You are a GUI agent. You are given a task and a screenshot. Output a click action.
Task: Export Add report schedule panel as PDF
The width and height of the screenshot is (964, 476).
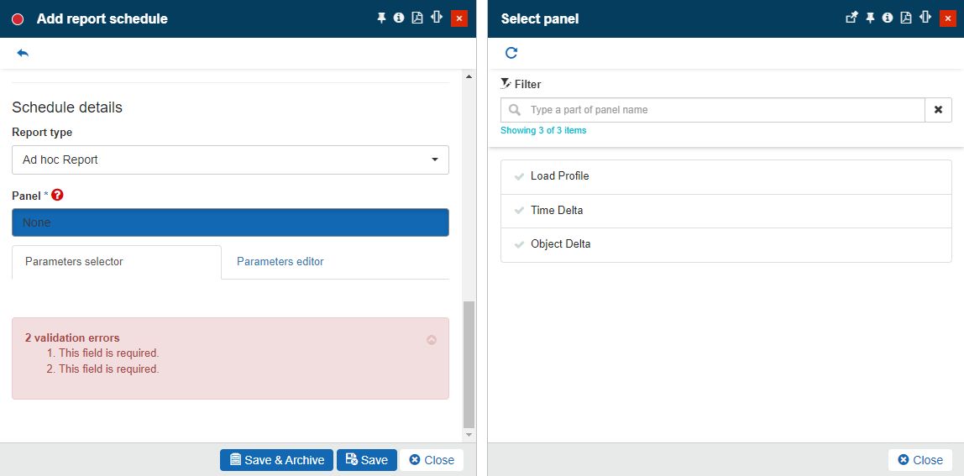pyautogui.click(x=417, y=18)
